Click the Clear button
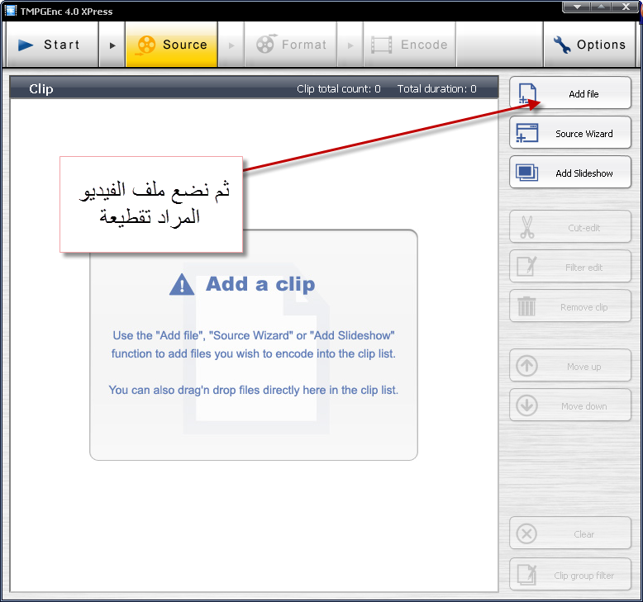This screenshot has width=643, height=602. click(570, 533)
